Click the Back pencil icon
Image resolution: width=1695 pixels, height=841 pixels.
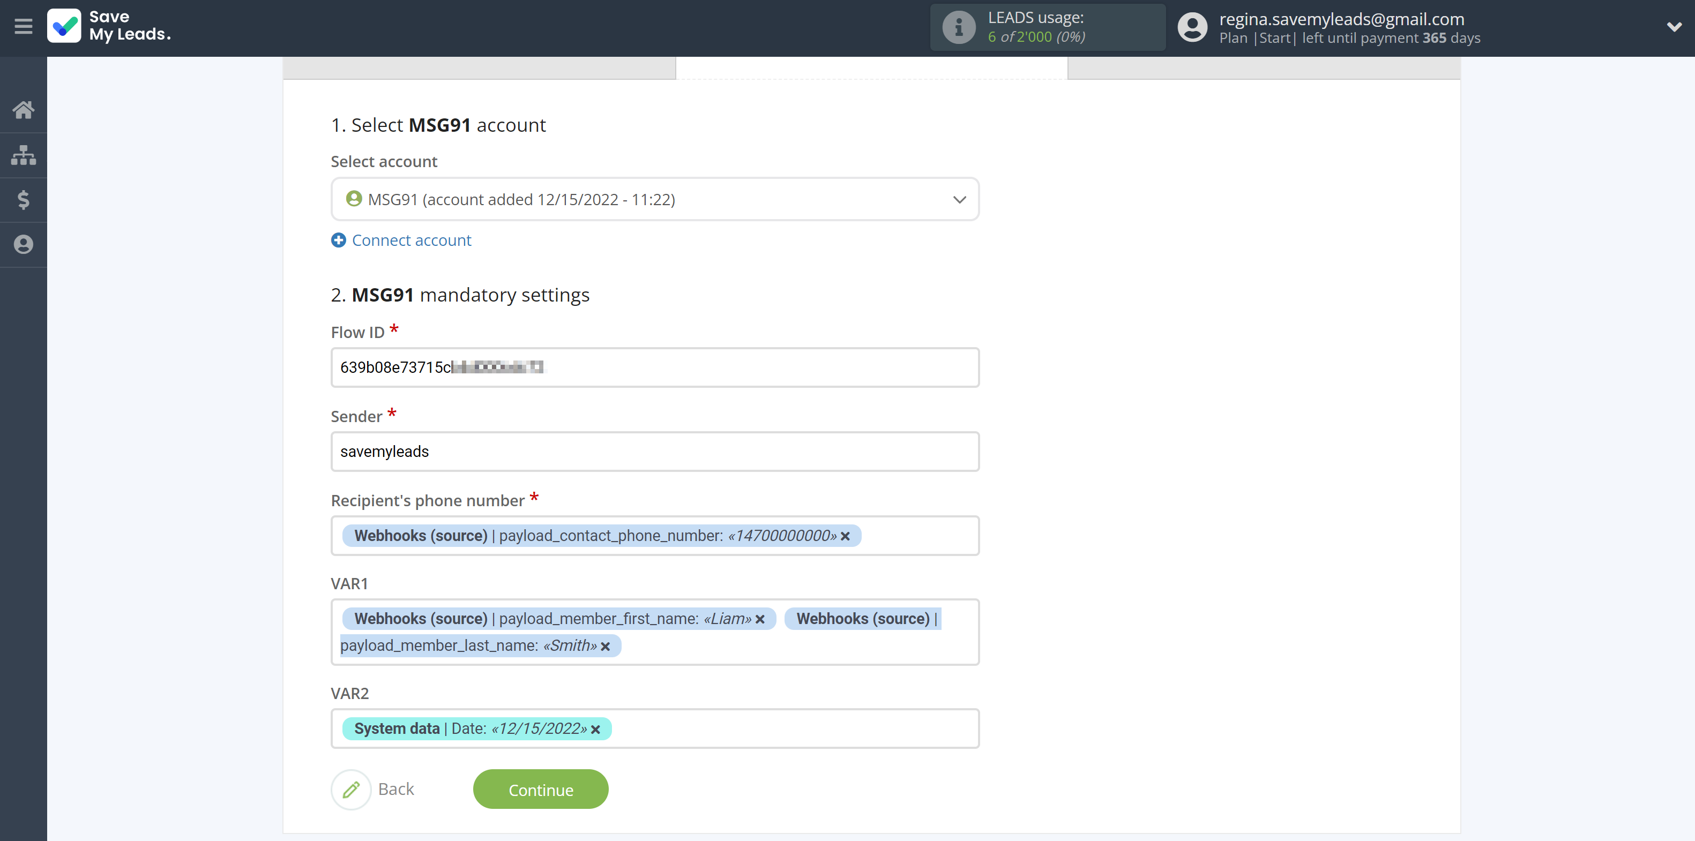click(x=350, y=789)
